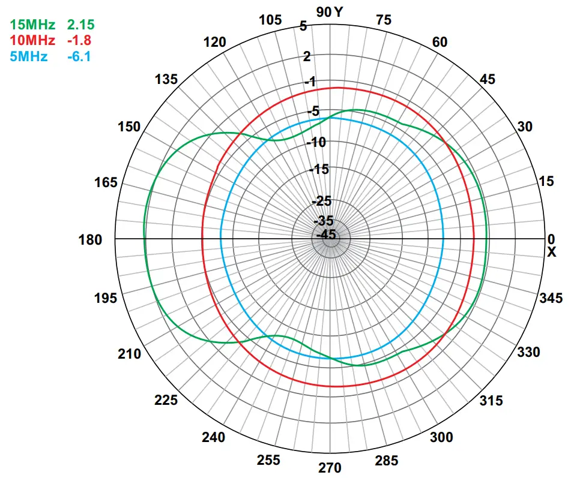Click the 330 degree angle label

(528, 352)
